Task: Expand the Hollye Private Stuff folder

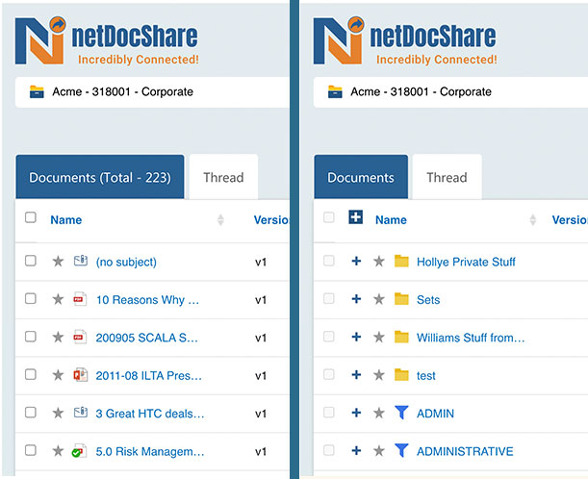Action: tap(356, 261)
